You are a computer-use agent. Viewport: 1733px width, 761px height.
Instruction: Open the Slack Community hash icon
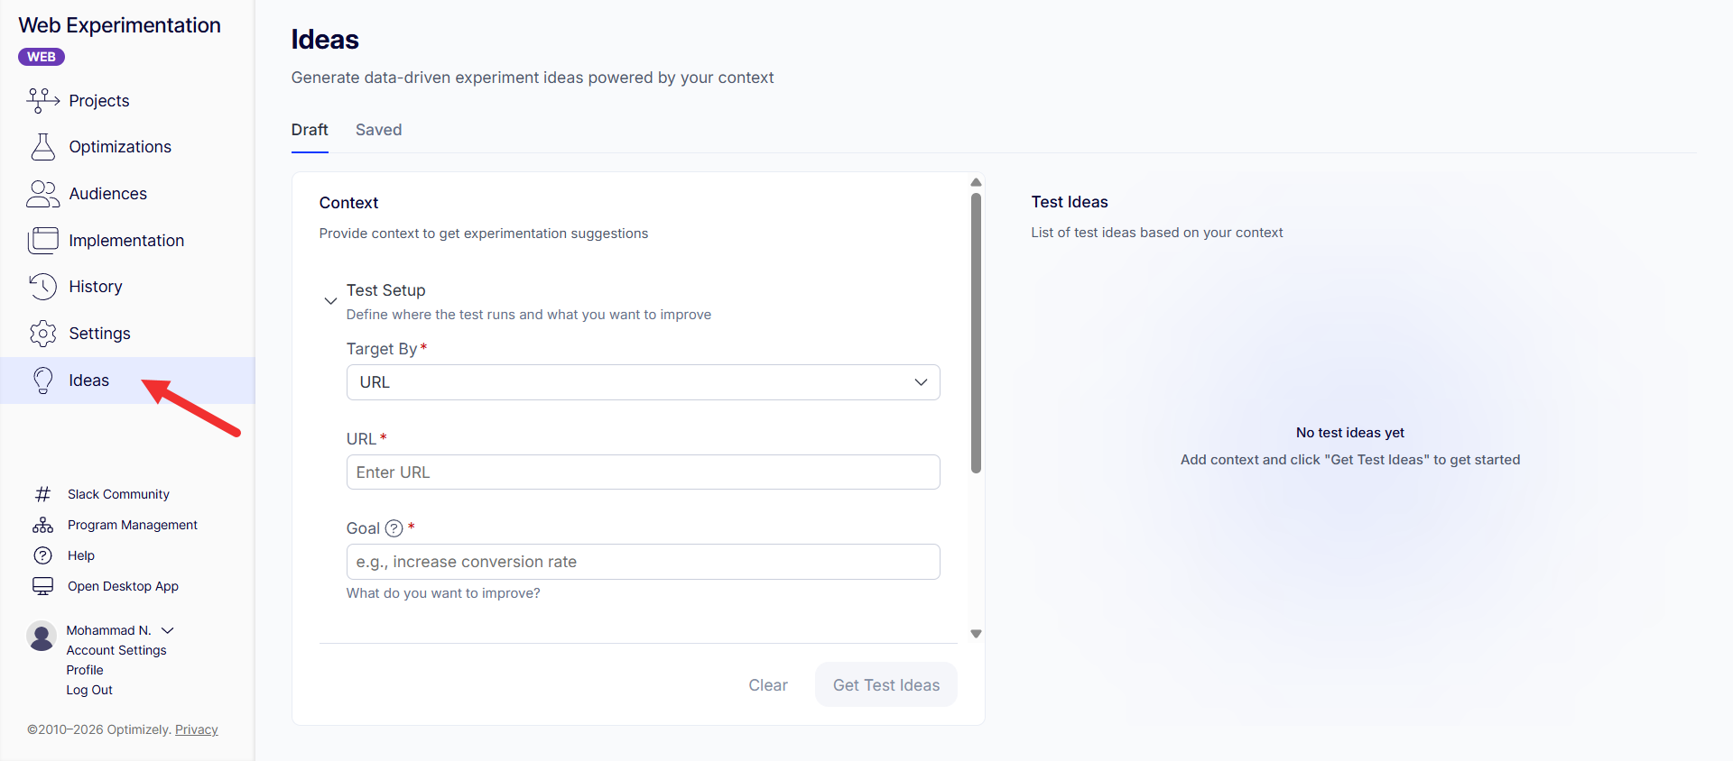(x=42, y=494)
